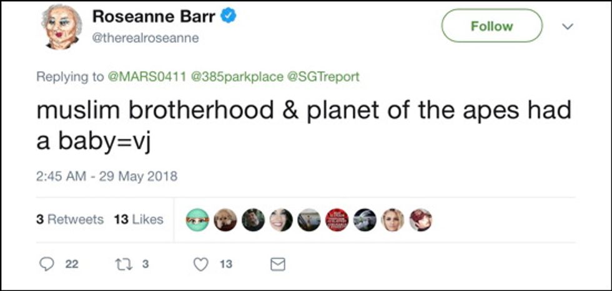The image size is (612, 291).
Task: Open the cartoon profile avatar of the tweet author
Action: (62, 26)
